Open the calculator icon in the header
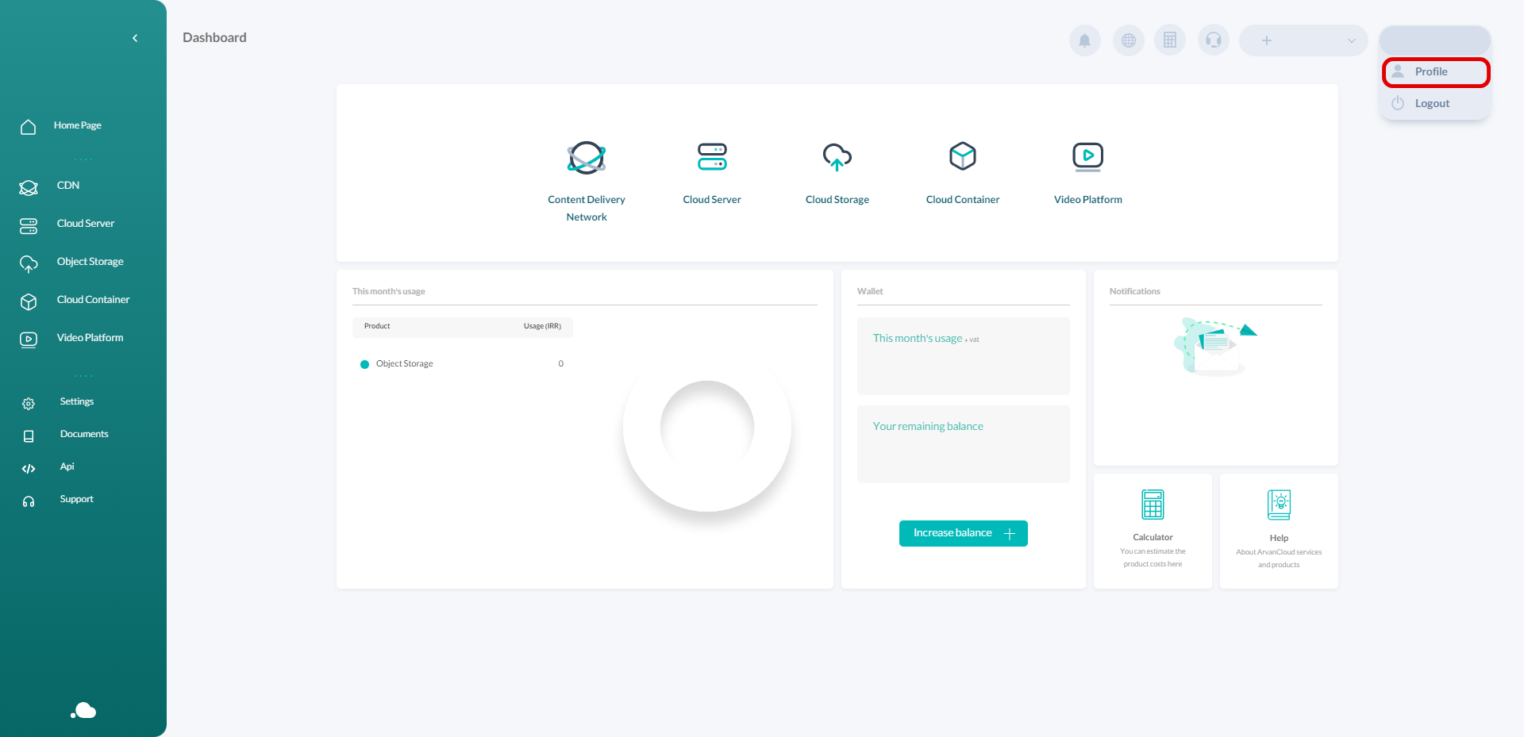 click(x=1170, y=40)
